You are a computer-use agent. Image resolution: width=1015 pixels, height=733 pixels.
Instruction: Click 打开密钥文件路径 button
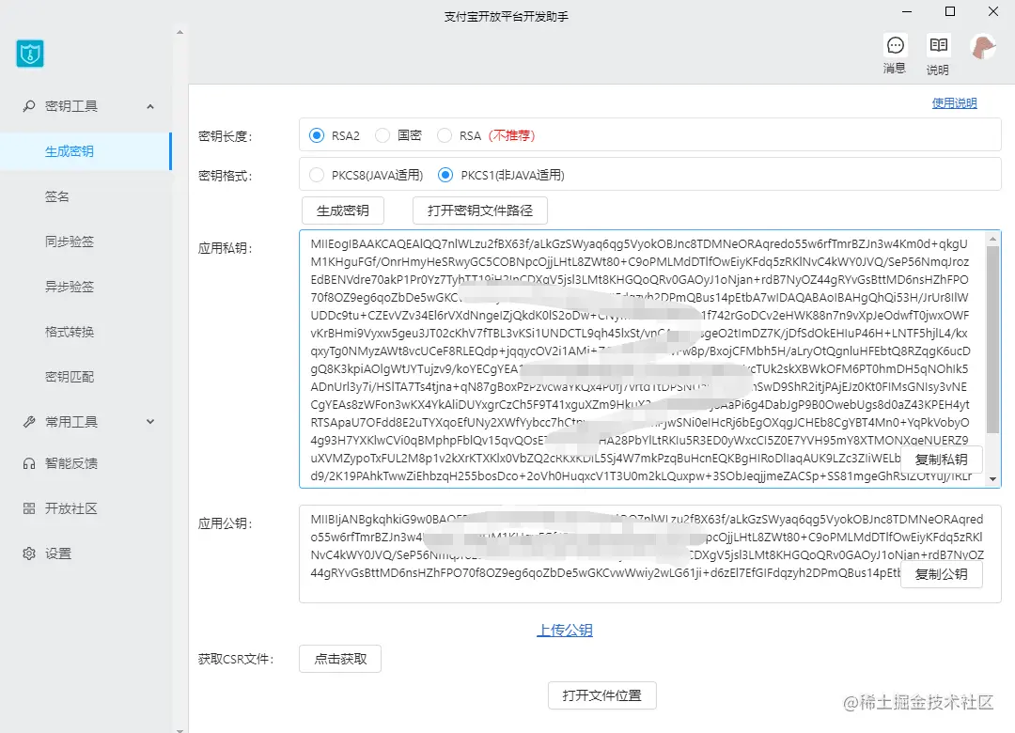point(479,211)
